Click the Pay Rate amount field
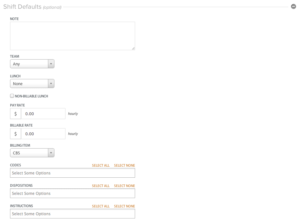The height and width of the screenshot is (223, 299). click(x=43, y=114)
